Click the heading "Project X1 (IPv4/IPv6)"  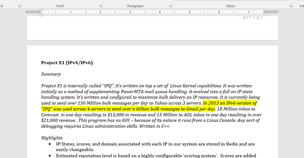pos(67,63)
